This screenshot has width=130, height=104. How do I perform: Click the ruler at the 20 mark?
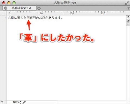click(72, 14)
